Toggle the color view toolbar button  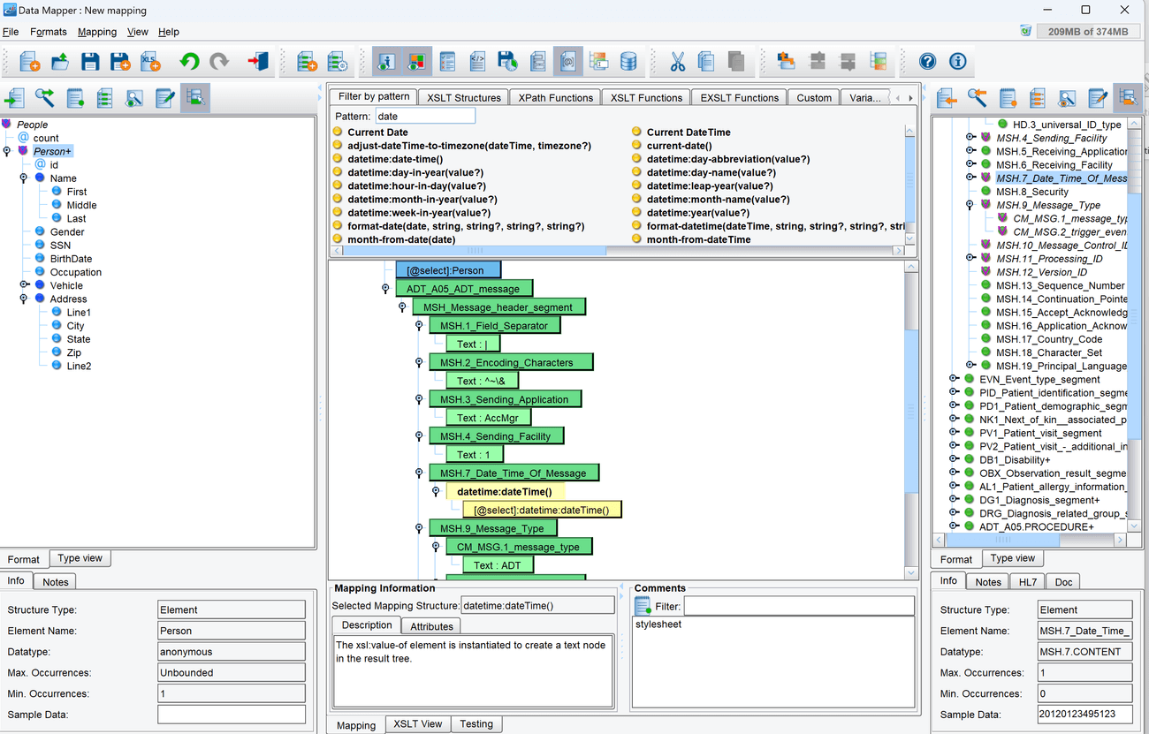[x=417, y=62]
